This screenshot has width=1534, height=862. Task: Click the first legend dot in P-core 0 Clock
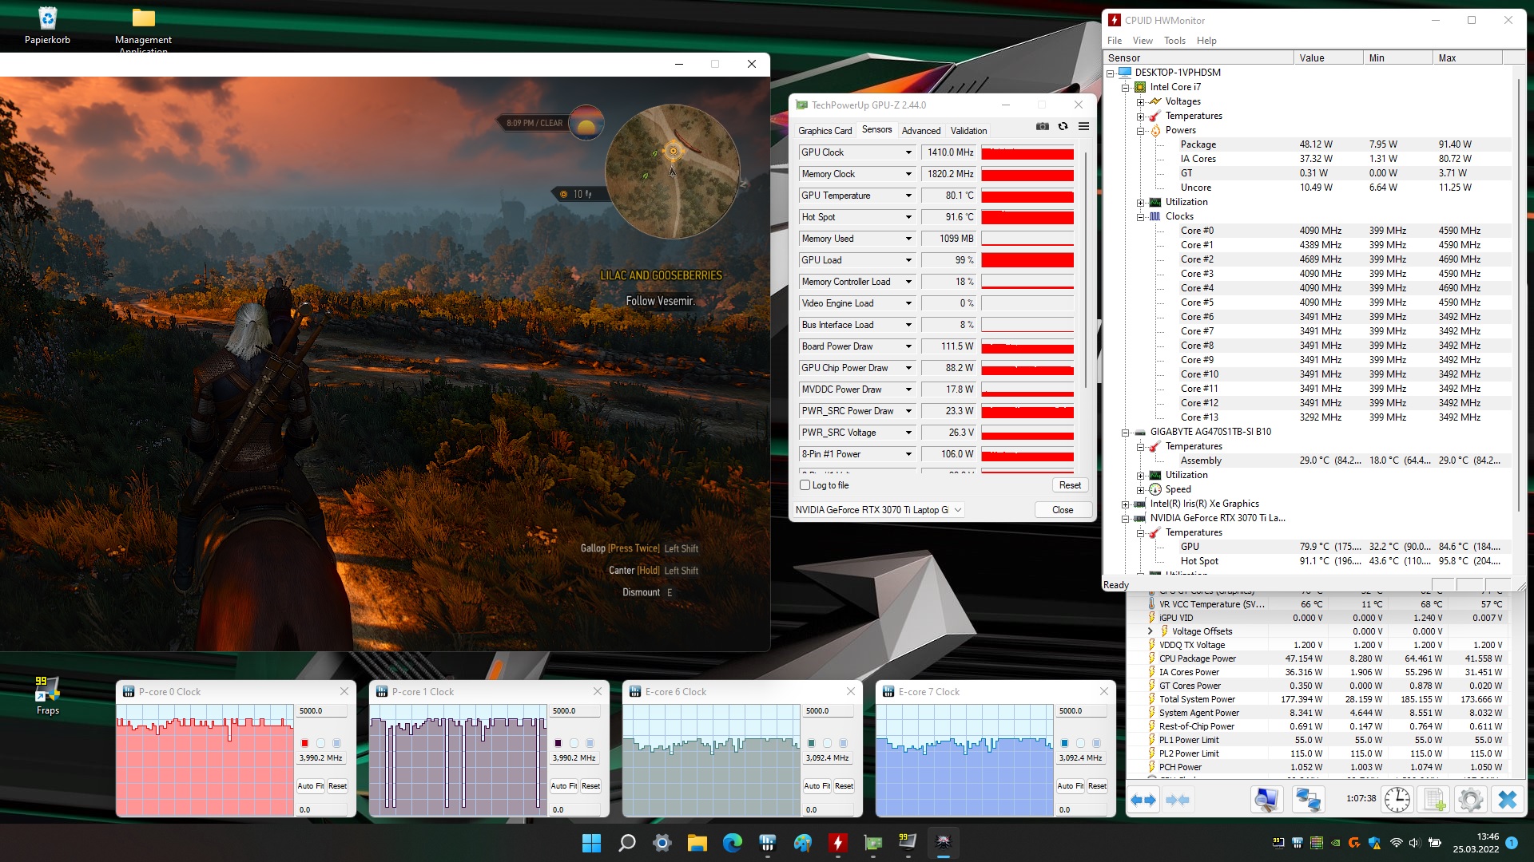[x=304, y=743]
